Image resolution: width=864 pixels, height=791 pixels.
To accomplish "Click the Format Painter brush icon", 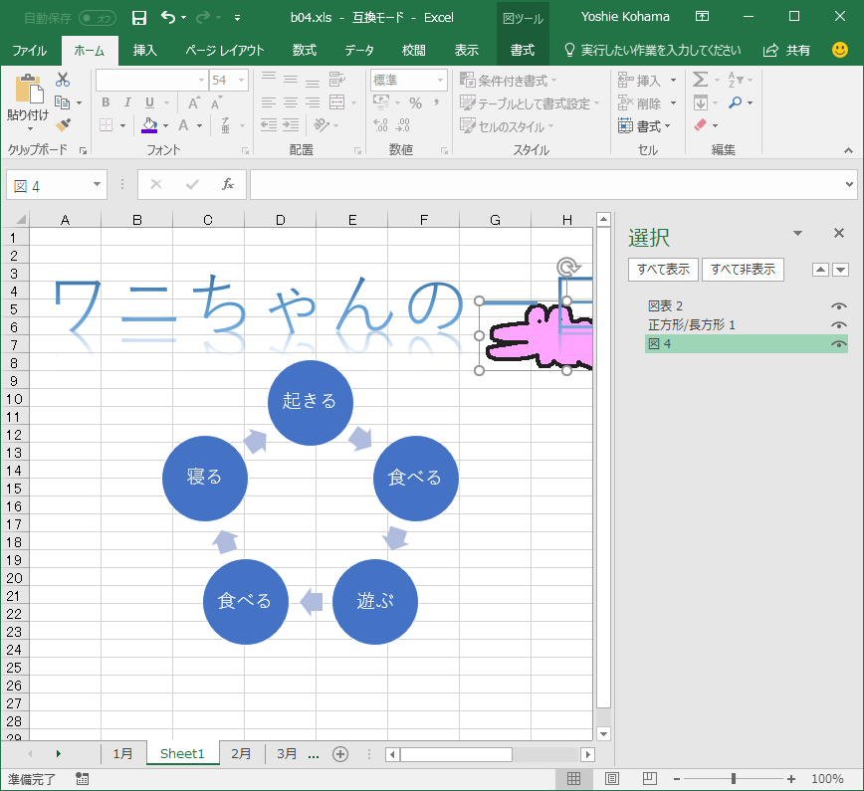I will coord(63,125).
